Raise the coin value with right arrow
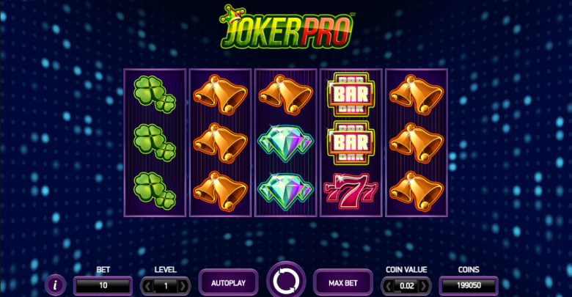Screen dimensions: 572x297 coord(425,286)
